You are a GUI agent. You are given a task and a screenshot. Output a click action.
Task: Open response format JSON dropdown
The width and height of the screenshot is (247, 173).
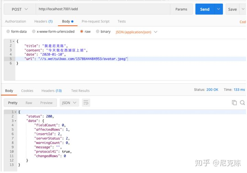(69, 103)
